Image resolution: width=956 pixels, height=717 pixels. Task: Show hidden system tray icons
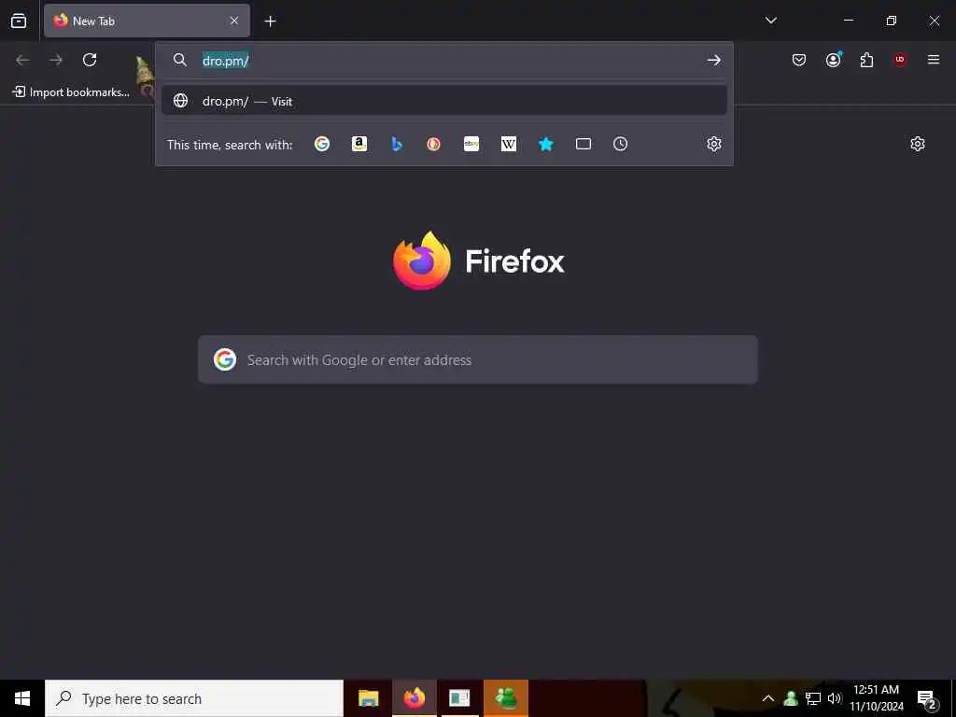768,698
